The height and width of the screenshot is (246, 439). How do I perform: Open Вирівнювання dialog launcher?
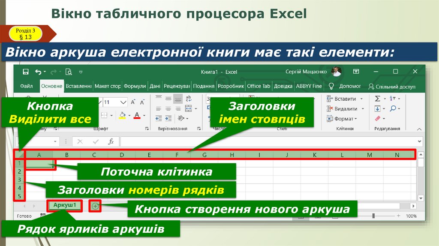click(x=199, y=129)
